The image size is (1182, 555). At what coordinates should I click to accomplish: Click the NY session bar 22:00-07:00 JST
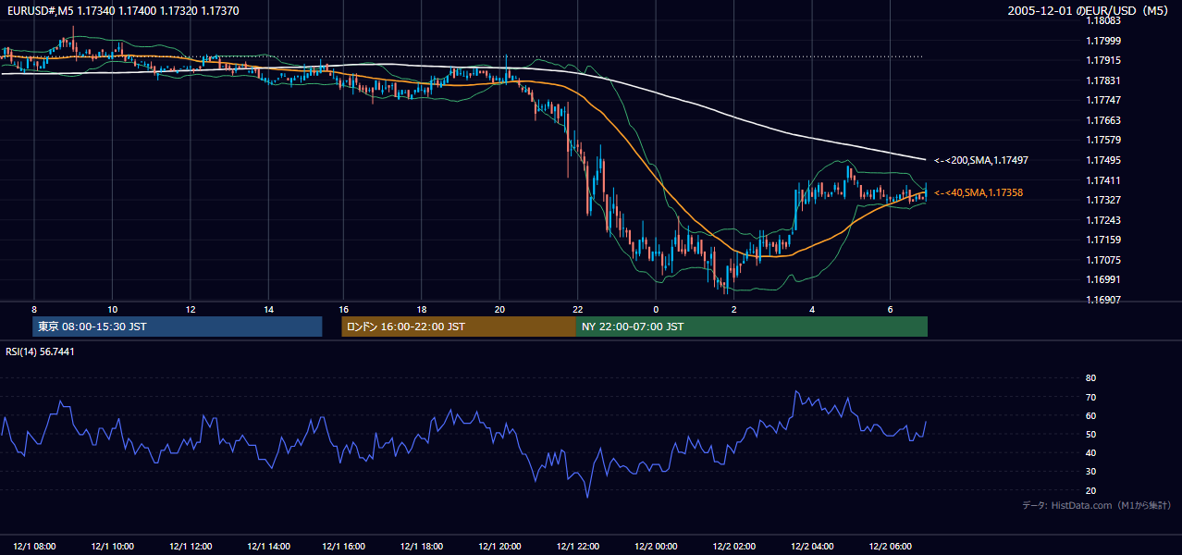(752, 327)
